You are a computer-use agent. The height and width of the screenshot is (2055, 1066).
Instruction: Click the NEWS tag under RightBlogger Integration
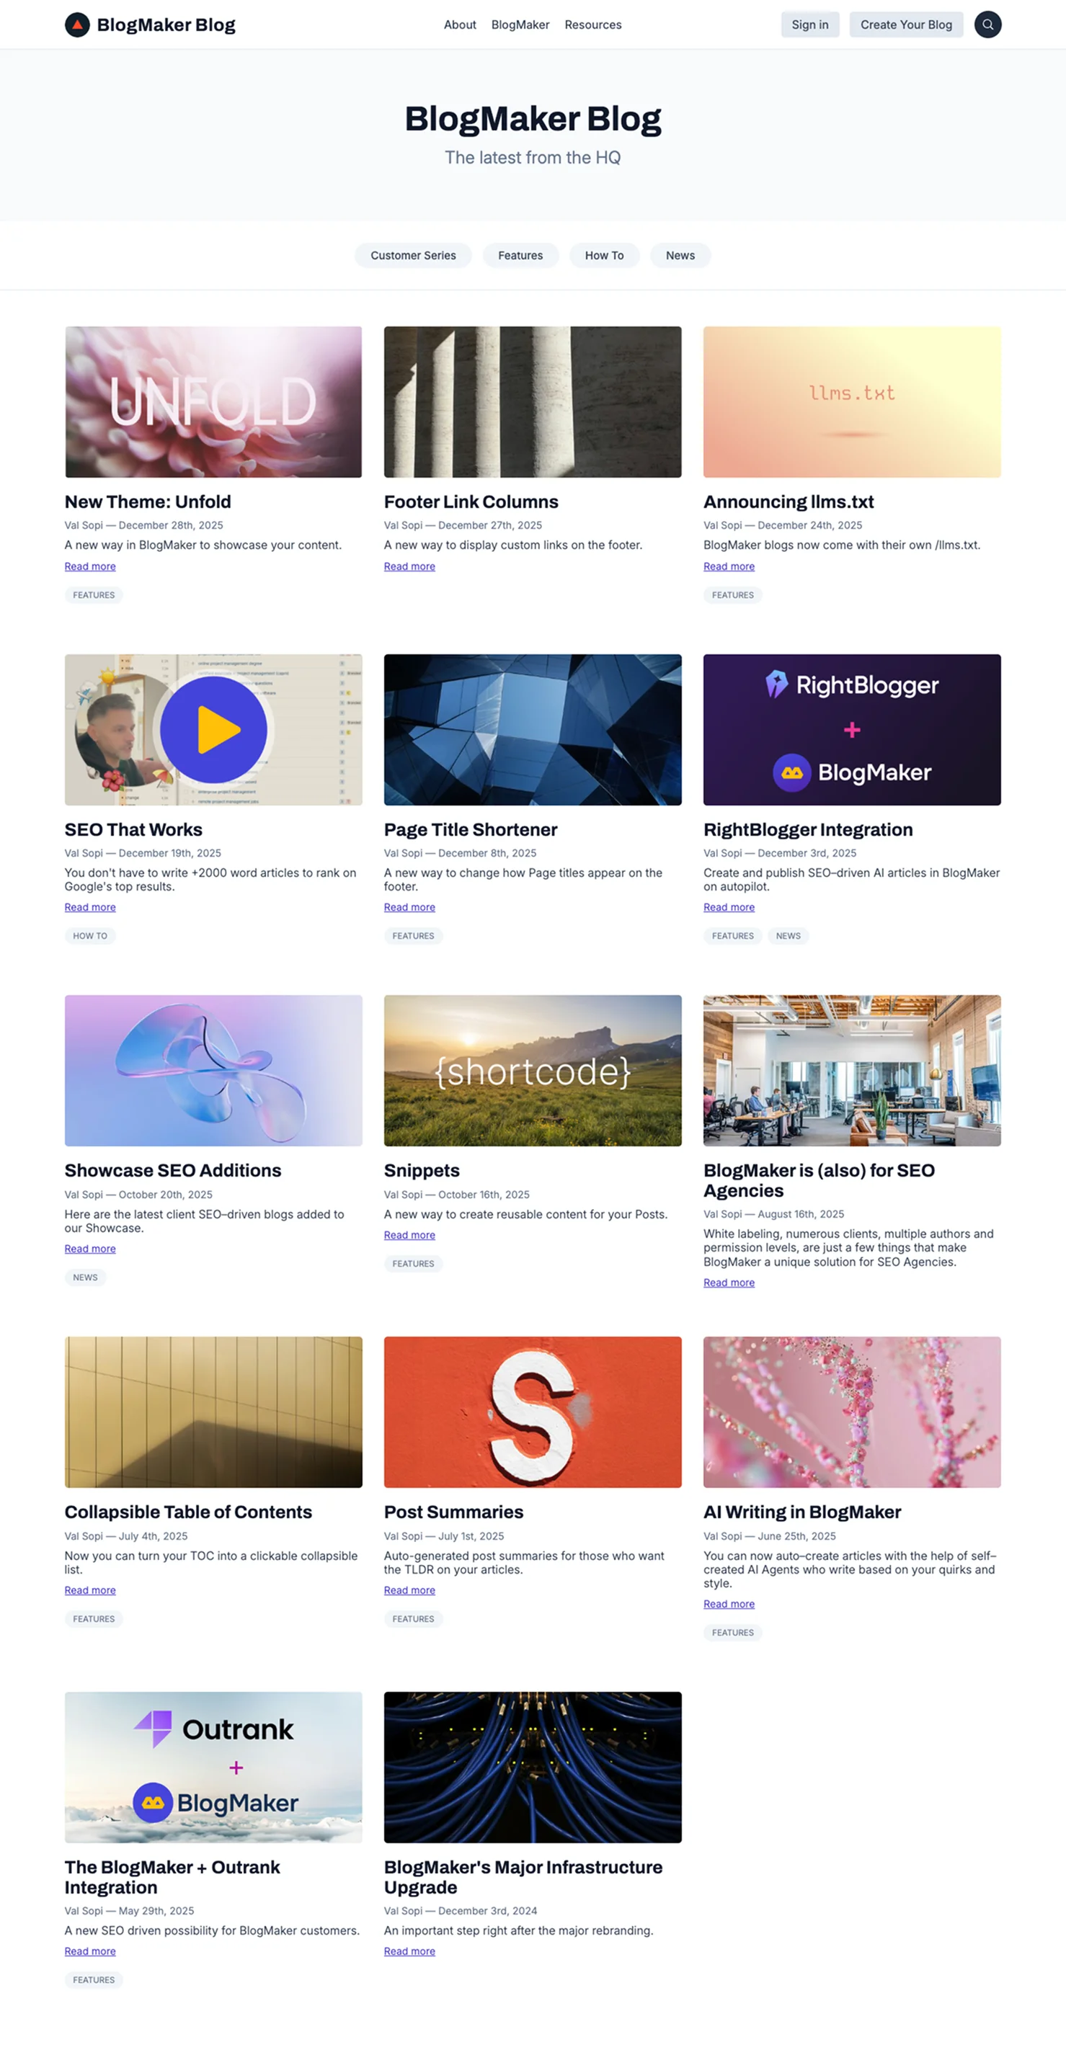(x=789, y=936)
